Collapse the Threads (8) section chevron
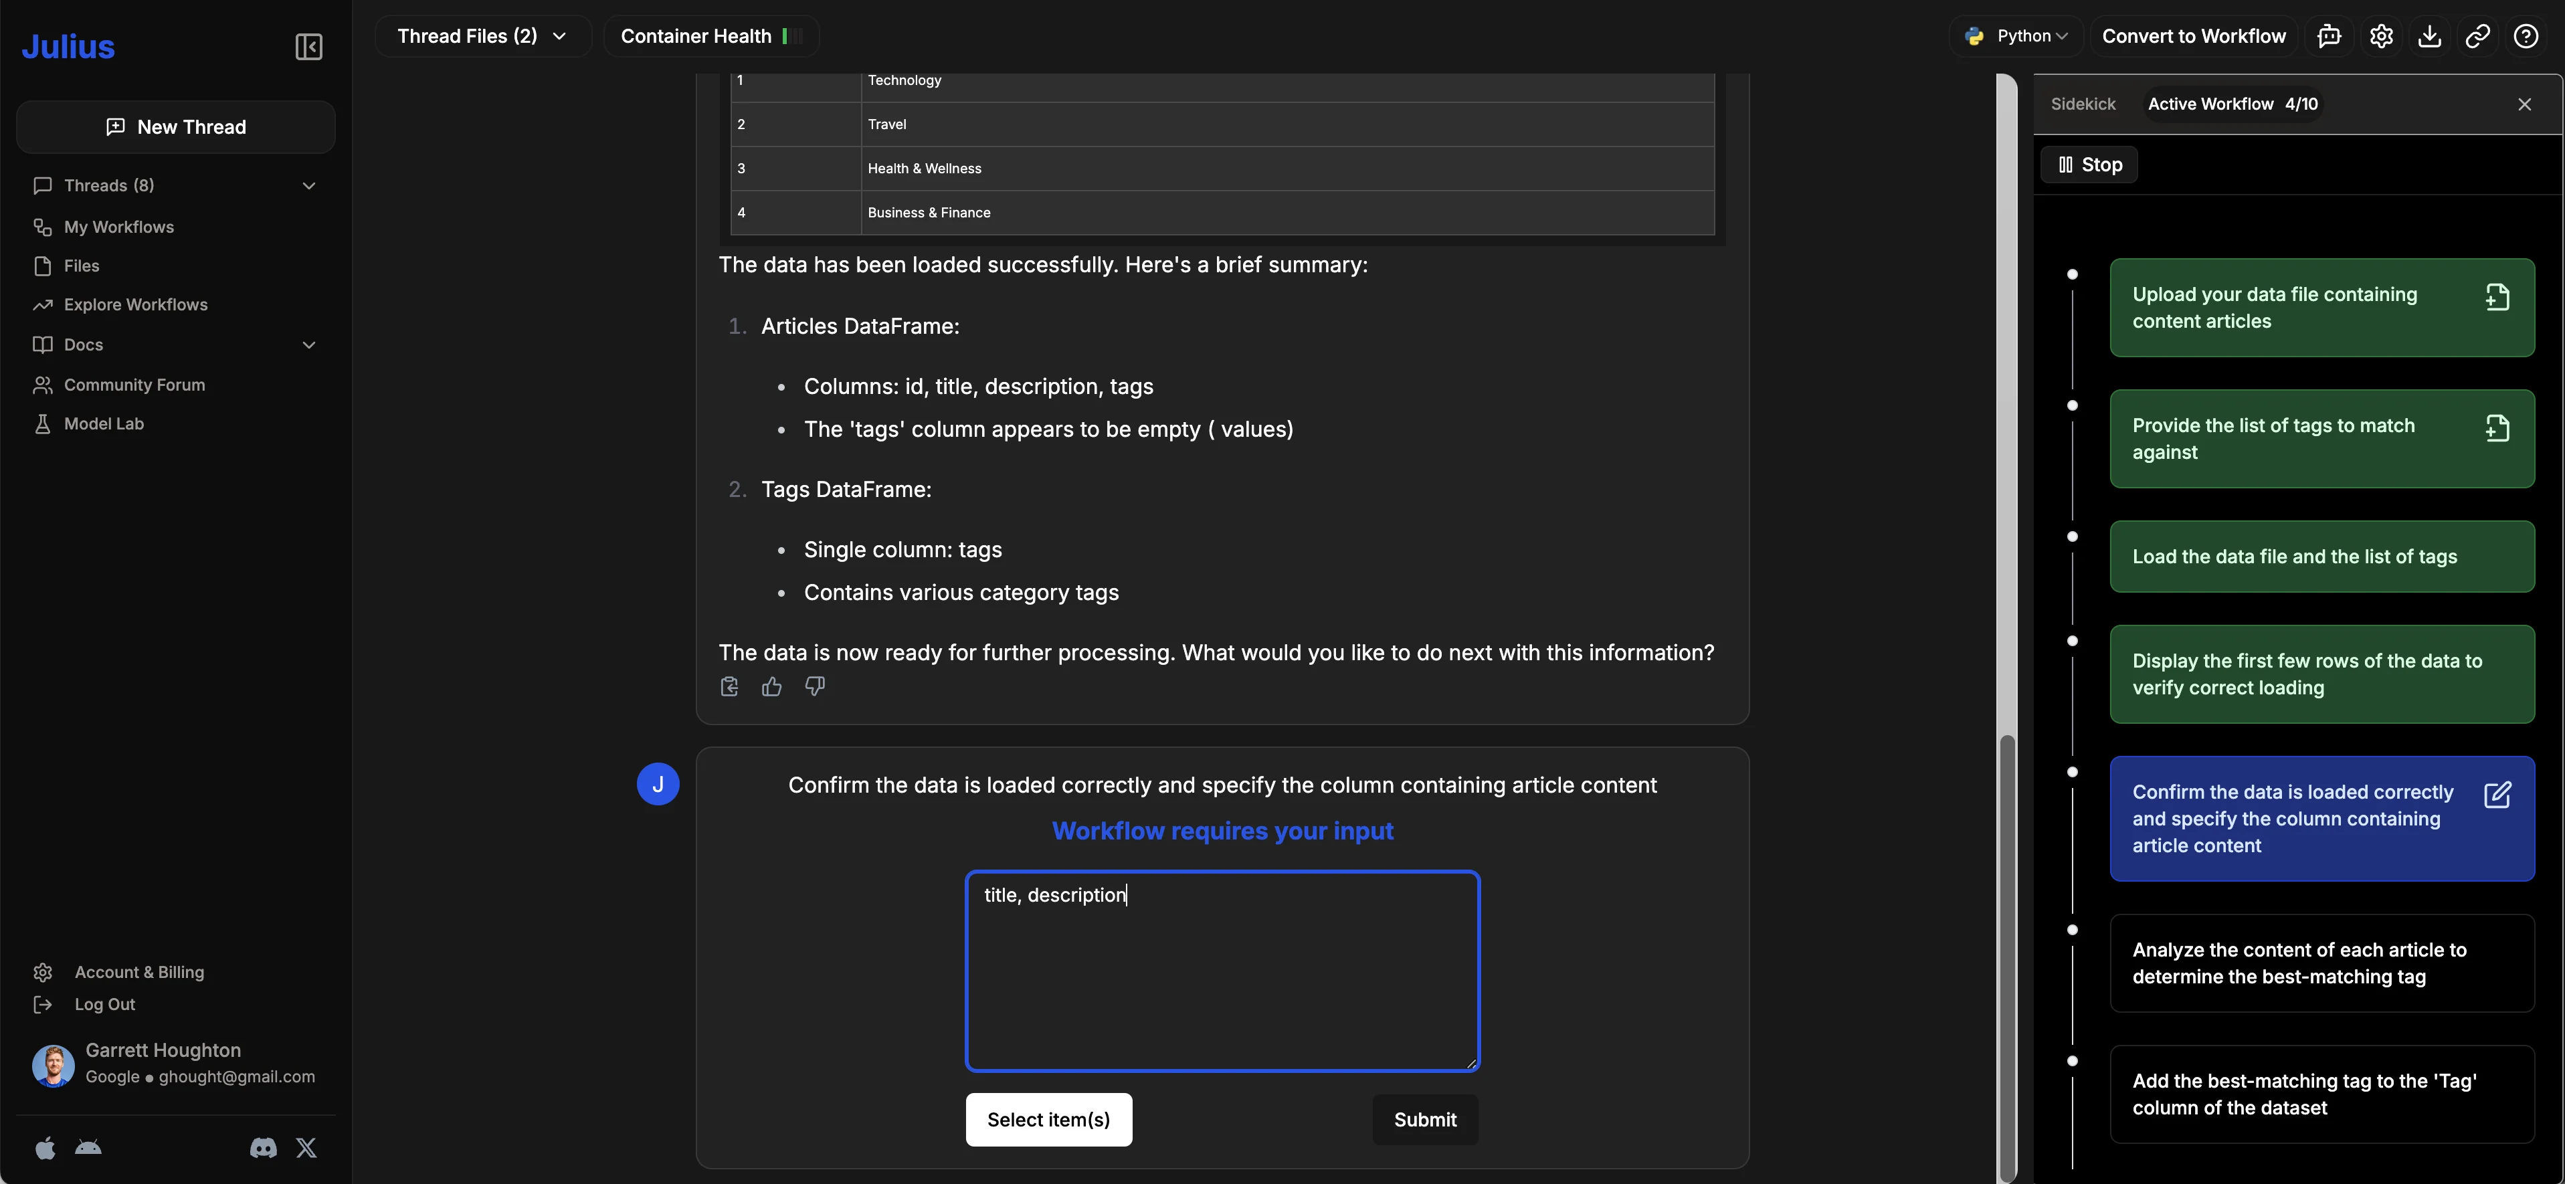The width and height of the screenshot is (2565, 1184). (x=308, y=186)
